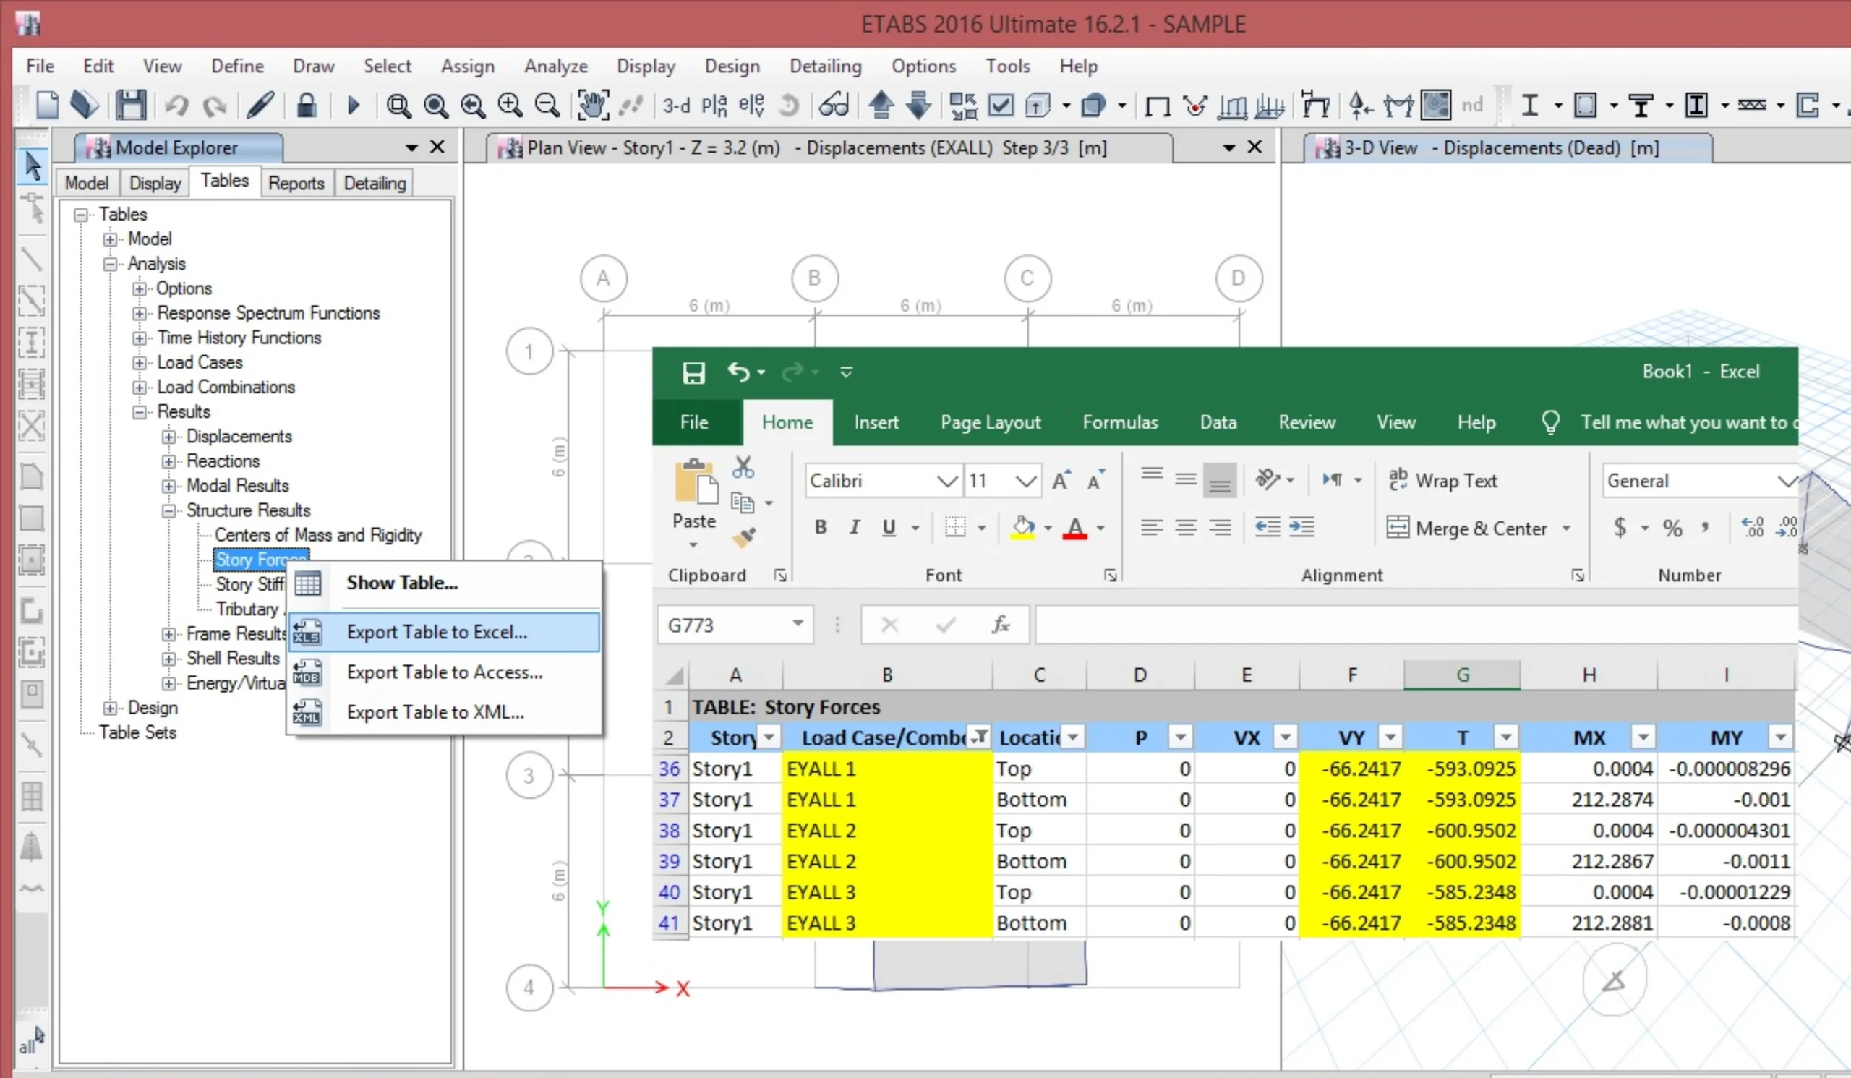
Task: Click the yellow Fill Color swatch button
Action: tap(1023, 527)
